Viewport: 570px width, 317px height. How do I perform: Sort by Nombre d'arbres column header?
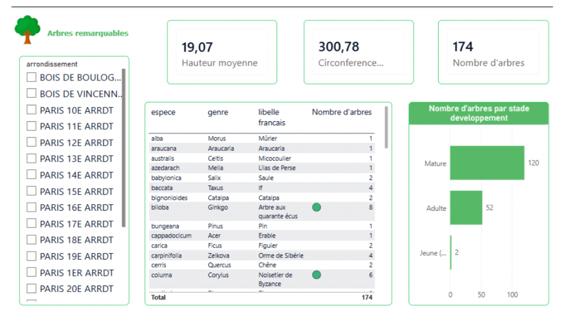point(341,112)
